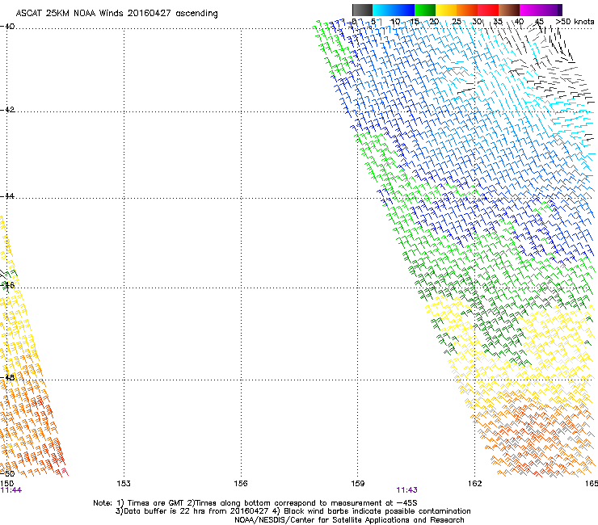Viewport: 598px width, 525px height.
Task: Click the '159' longitude axis label
Action: (358, 484)
